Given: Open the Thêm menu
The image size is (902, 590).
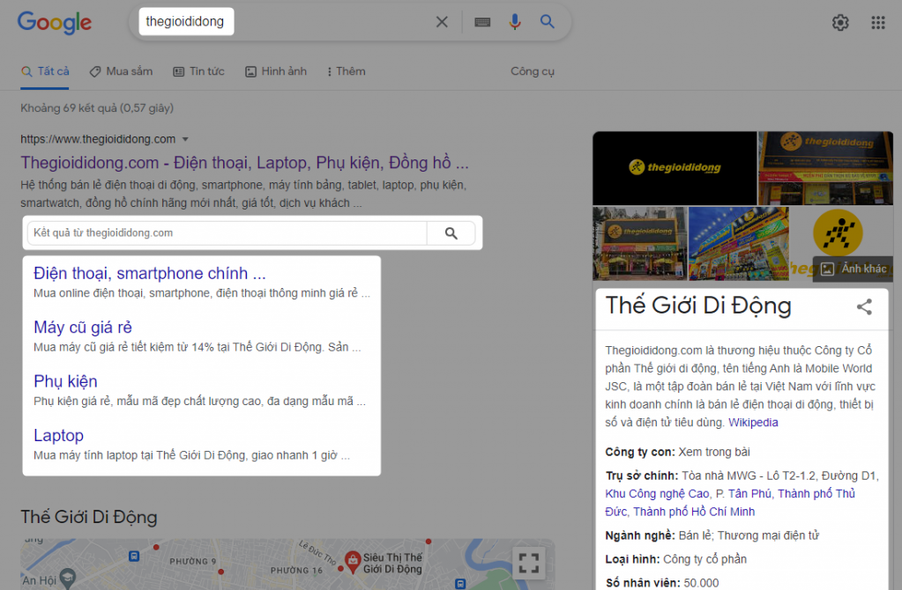Looking at the screenshot, I should coord(347,71).
